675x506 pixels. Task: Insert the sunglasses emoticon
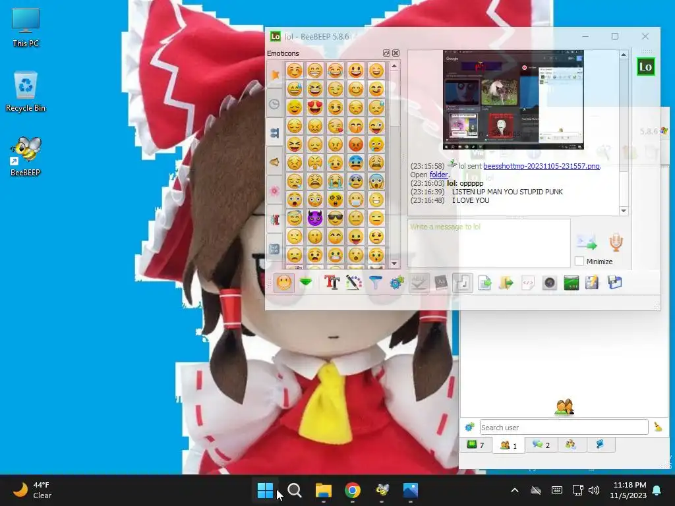(x=336, y=218)
